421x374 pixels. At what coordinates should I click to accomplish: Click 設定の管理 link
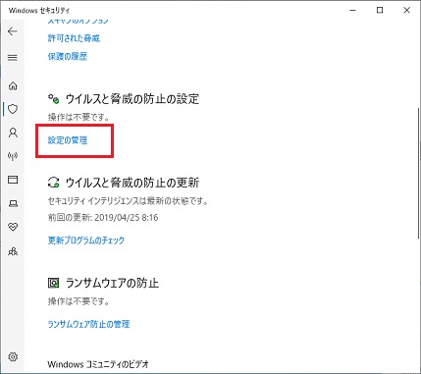(x=68, y=140)
